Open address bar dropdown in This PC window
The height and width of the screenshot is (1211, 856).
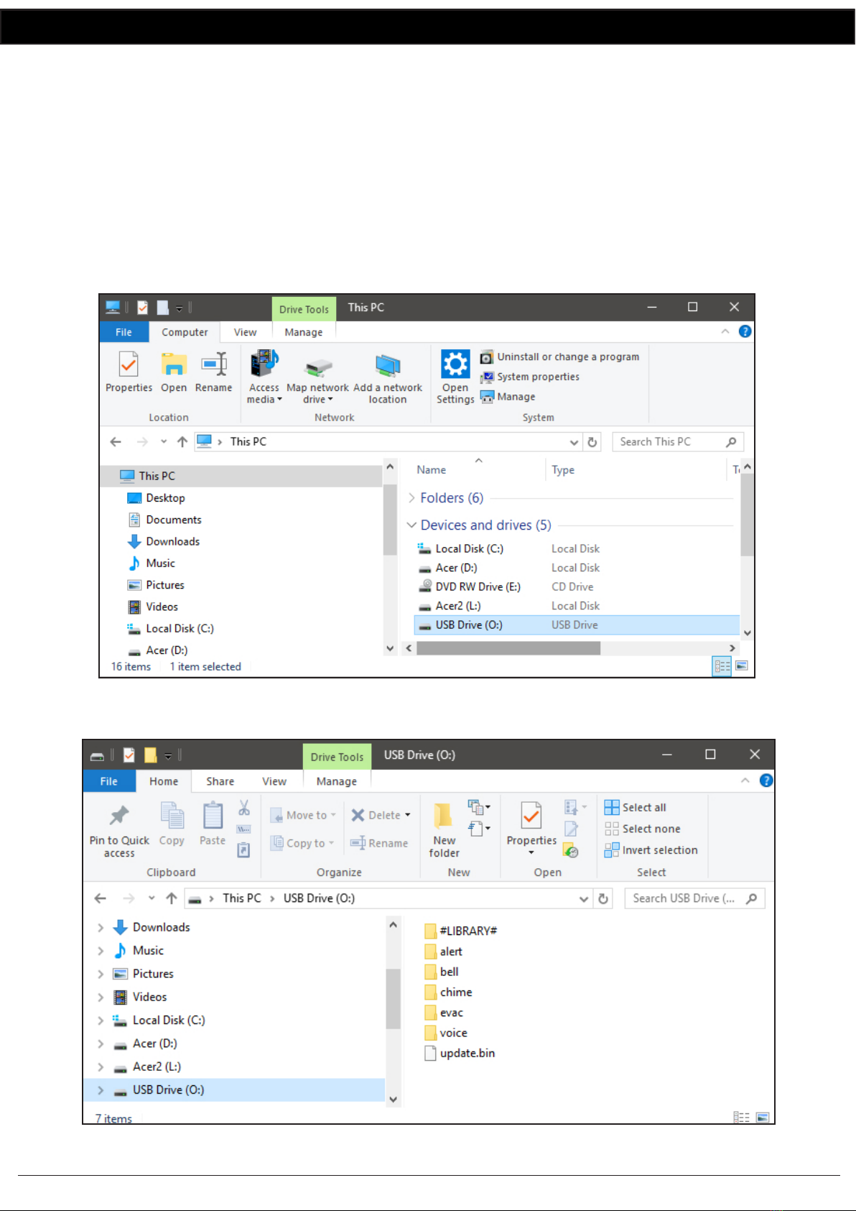(574, 442)
